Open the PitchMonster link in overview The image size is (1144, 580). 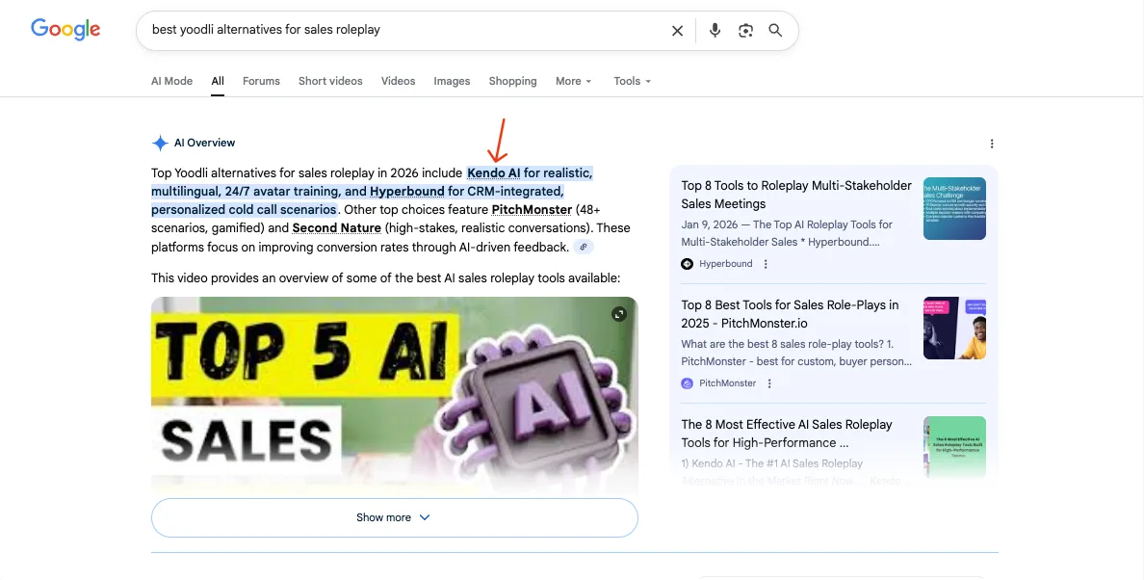point(532,210)
